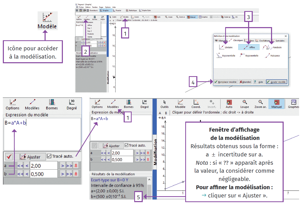Cancel the dialog with Abandon

[x=245, y=82]
